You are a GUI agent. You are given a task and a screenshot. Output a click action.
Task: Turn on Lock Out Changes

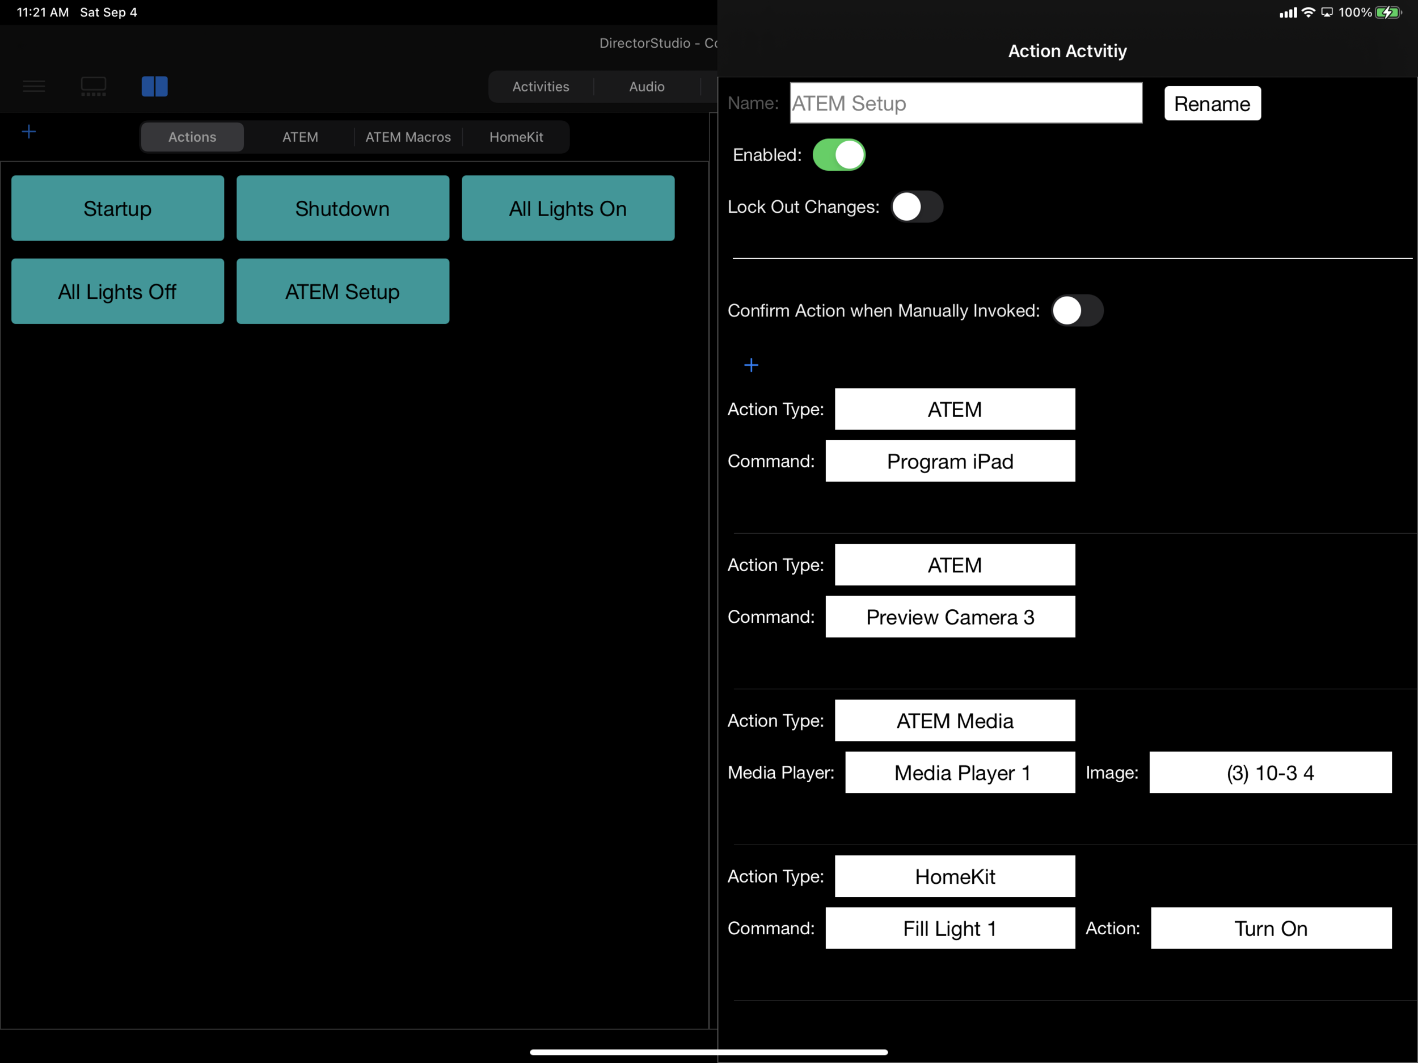click(x=917, y=206)
